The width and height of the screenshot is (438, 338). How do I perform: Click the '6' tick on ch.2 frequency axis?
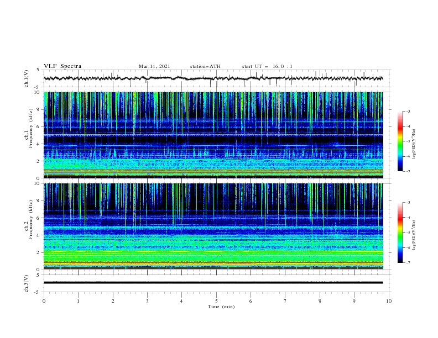38,218
